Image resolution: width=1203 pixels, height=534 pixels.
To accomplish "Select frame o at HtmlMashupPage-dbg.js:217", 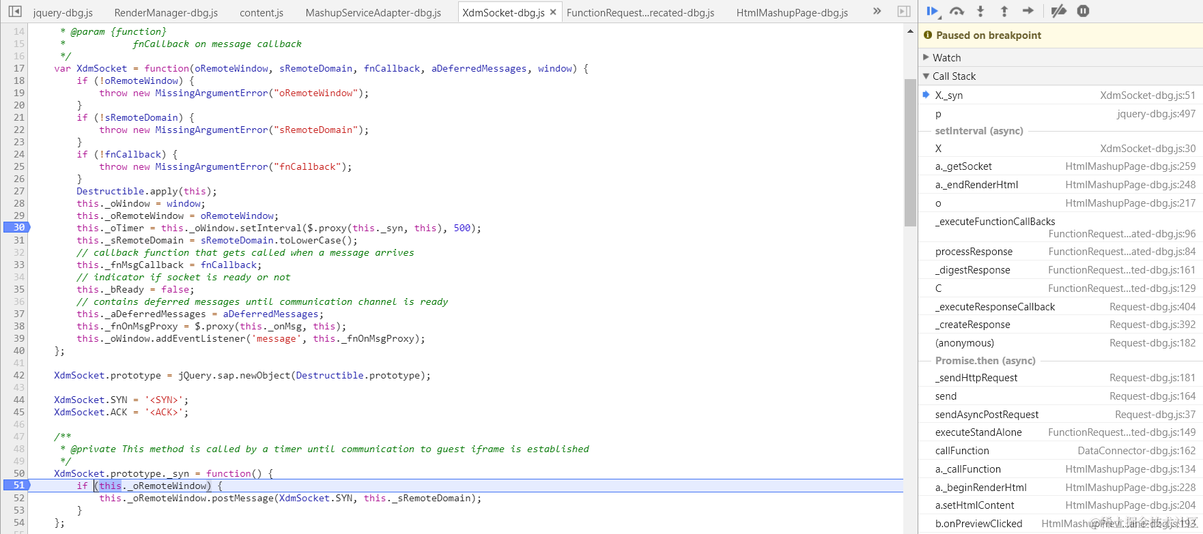I will pyautogui.click(x=1060, y=203).
